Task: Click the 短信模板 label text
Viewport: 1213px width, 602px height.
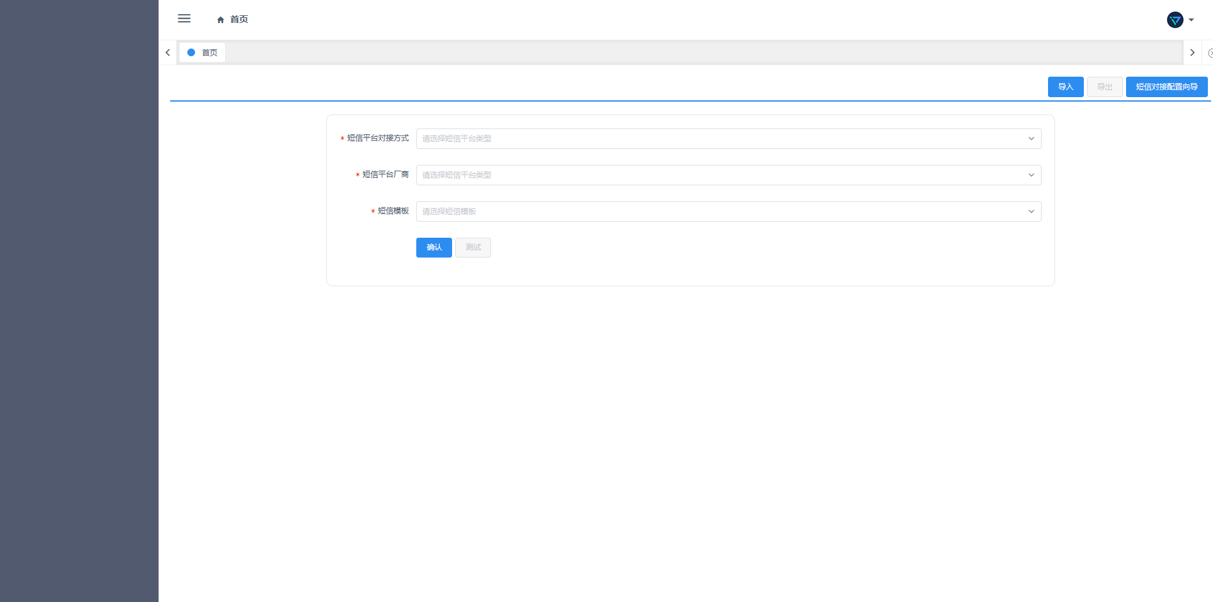Action: [393, 211]
